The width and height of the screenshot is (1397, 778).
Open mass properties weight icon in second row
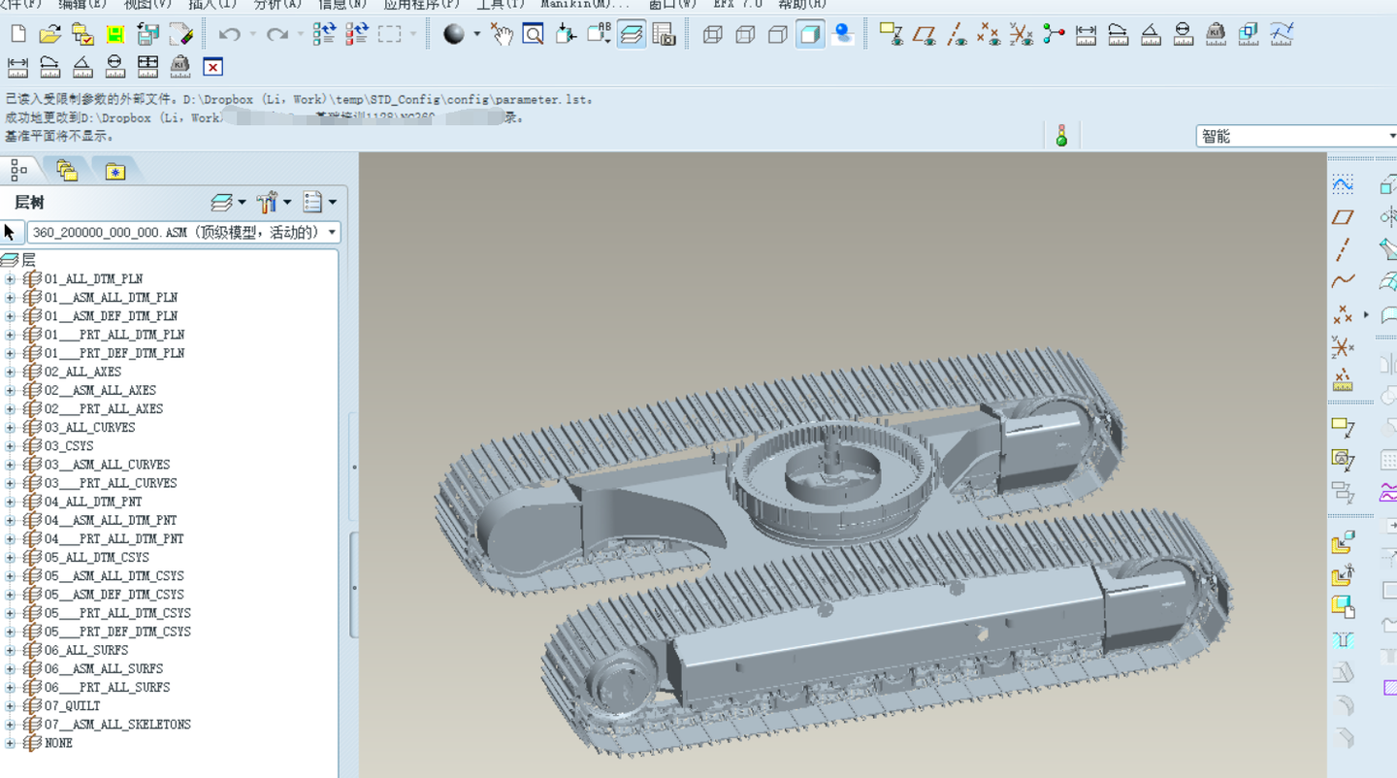pyautogui.click(x=180, y=67)
